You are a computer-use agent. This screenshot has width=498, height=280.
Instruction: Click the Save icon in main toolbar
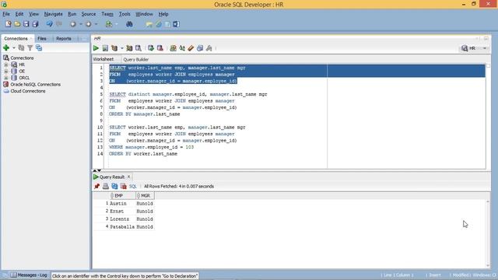(26, 24)
